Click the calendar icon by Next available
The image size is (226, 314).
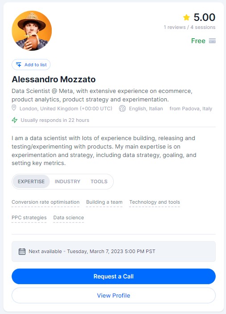click(22, 251)
